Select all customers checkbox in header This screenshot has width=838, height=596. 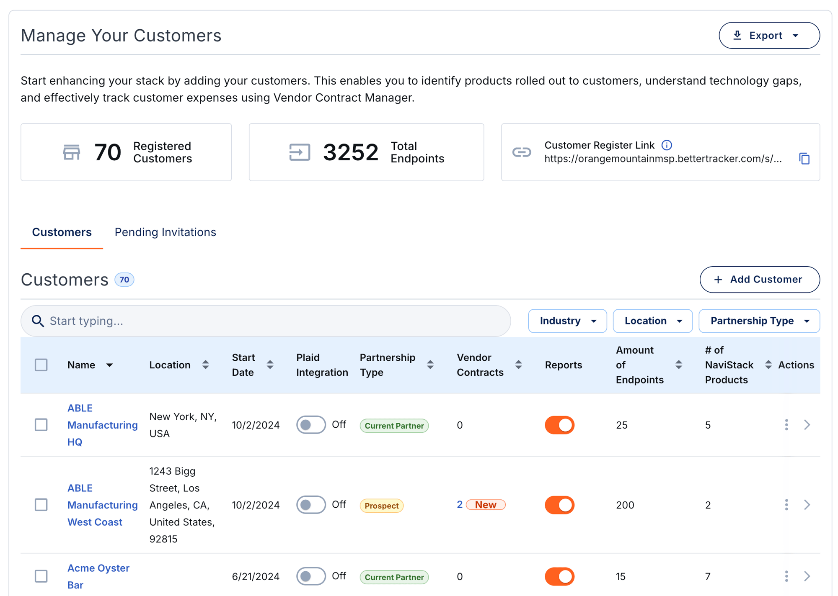(41, 365)
